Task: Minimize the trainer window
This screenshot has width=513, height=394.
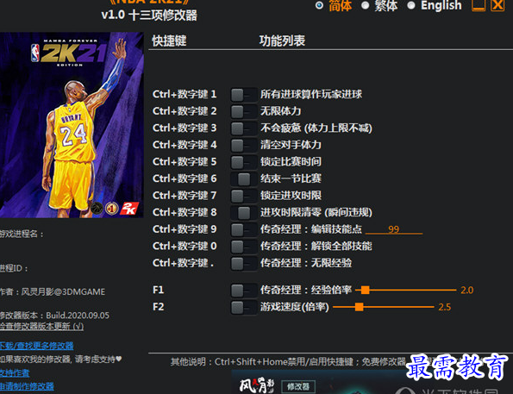Action: tap(478, 5)
